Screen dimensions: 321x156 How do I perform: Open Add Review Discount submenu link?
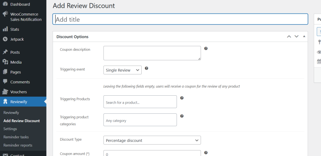tap(22, 121)
